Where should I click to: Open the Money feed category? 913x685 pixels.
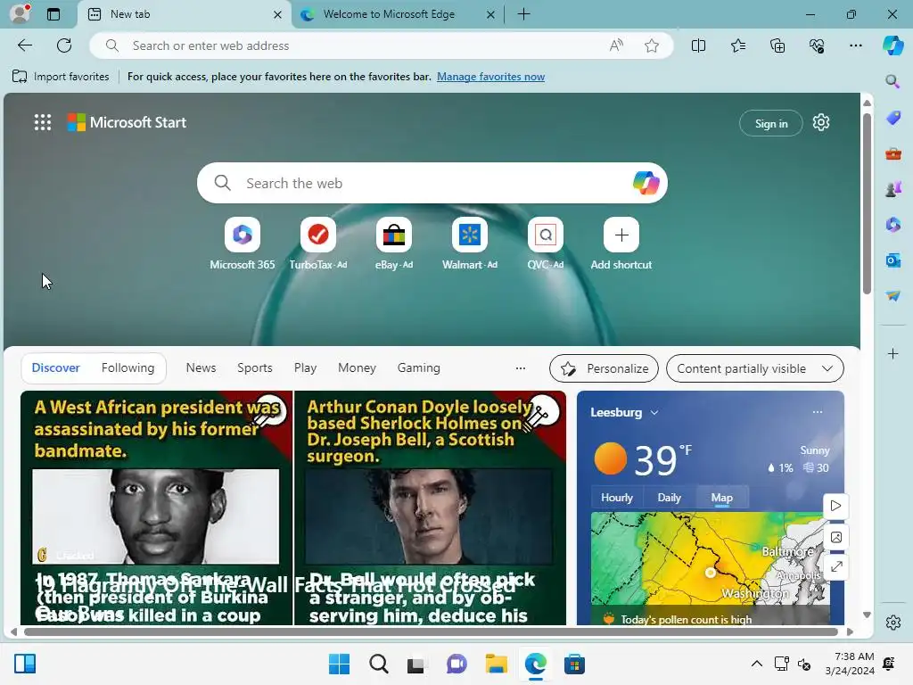357,368
